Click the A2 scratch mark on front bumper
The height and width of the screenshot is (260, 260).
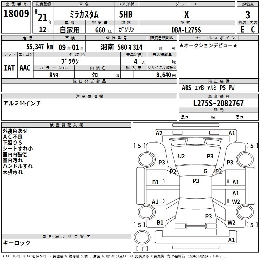[x=159, y=133]
